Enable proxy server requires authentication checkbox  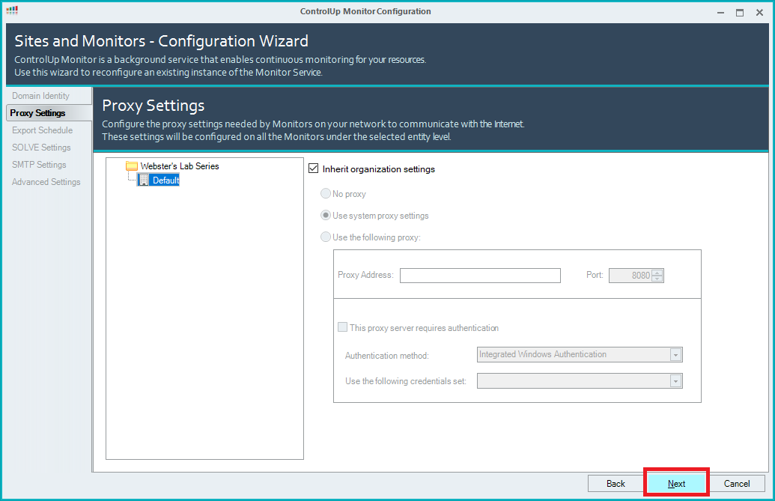pos(342,328)
